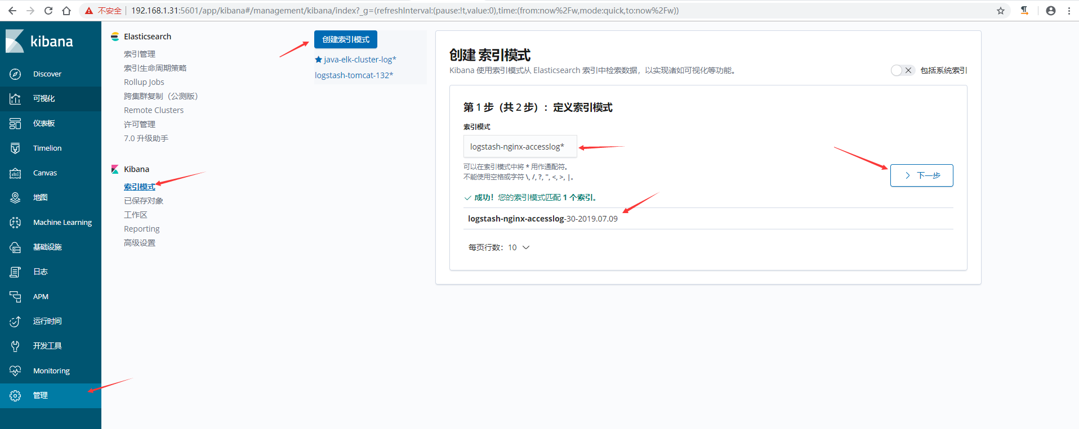Open the Monitoring heartbeat icon
1079x429 pixels.
15,371
